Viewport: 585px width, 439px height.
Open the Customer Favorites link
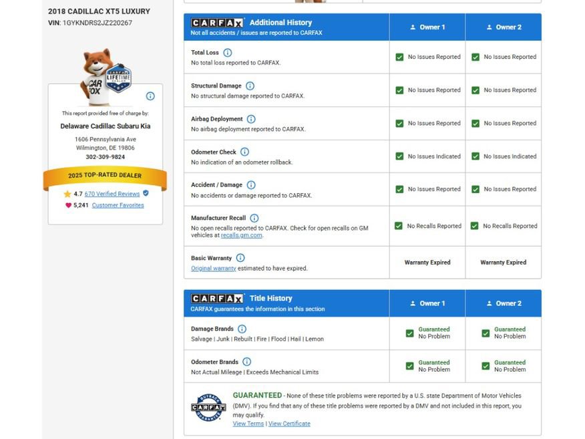click(118, 205)
